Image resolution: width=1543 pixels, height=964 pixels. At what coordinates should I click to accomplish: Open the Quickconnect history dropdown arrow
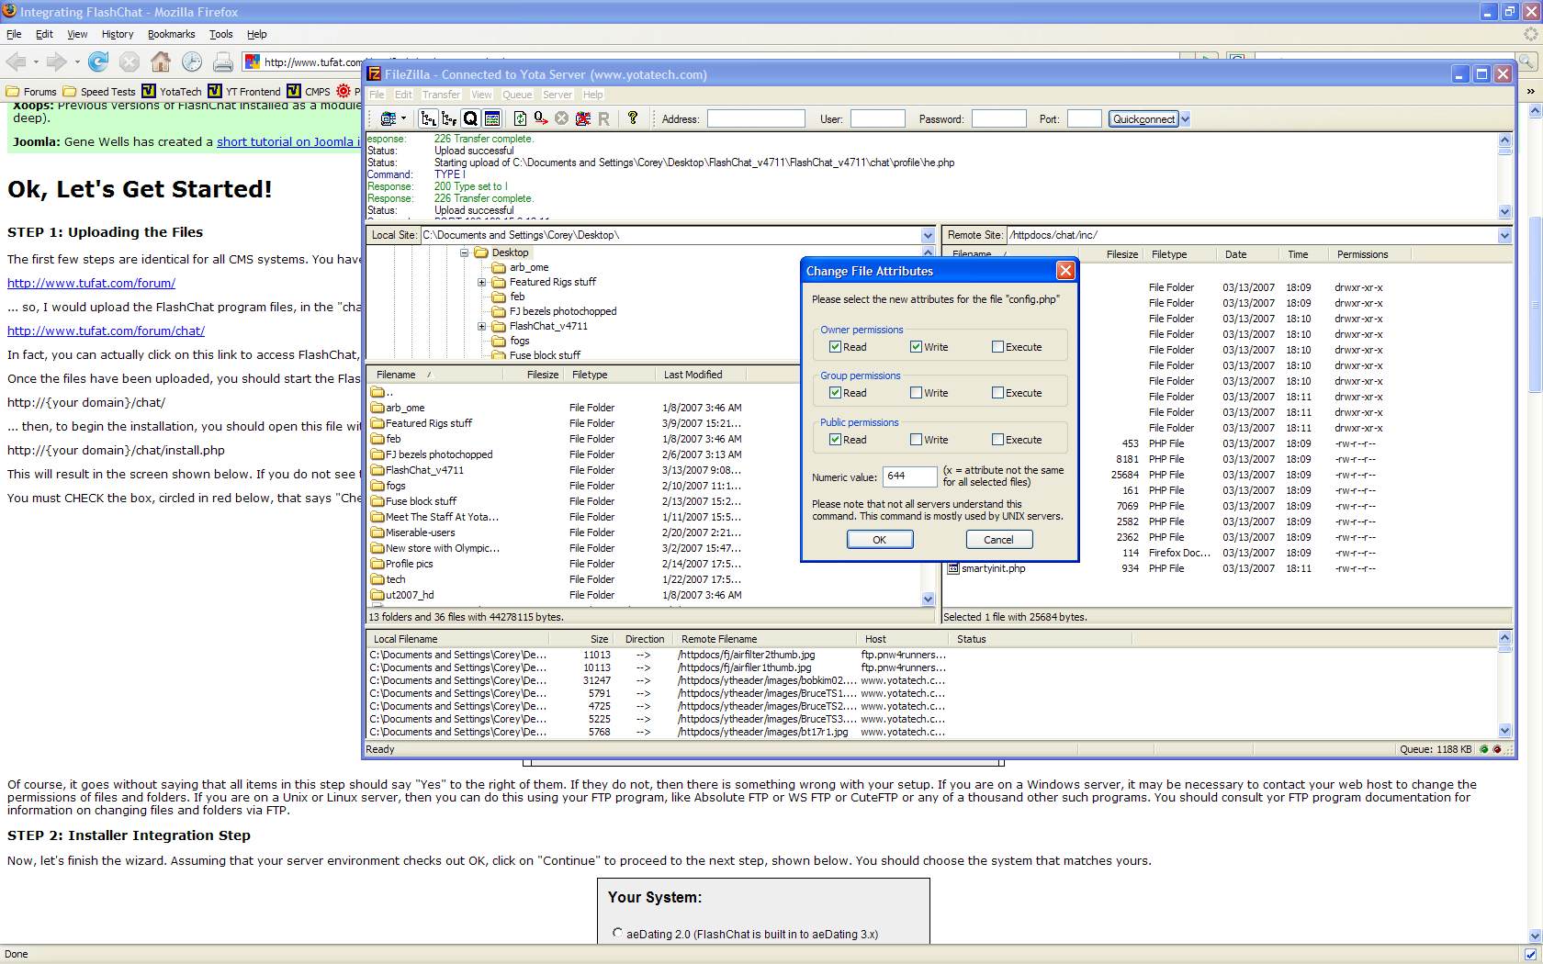tap(1185, 118)
